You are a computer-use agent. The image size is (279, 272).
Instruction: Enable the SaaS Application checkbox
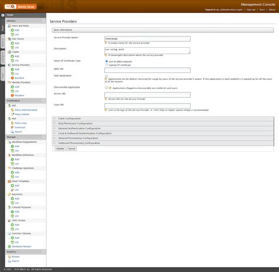pos(107,76)
